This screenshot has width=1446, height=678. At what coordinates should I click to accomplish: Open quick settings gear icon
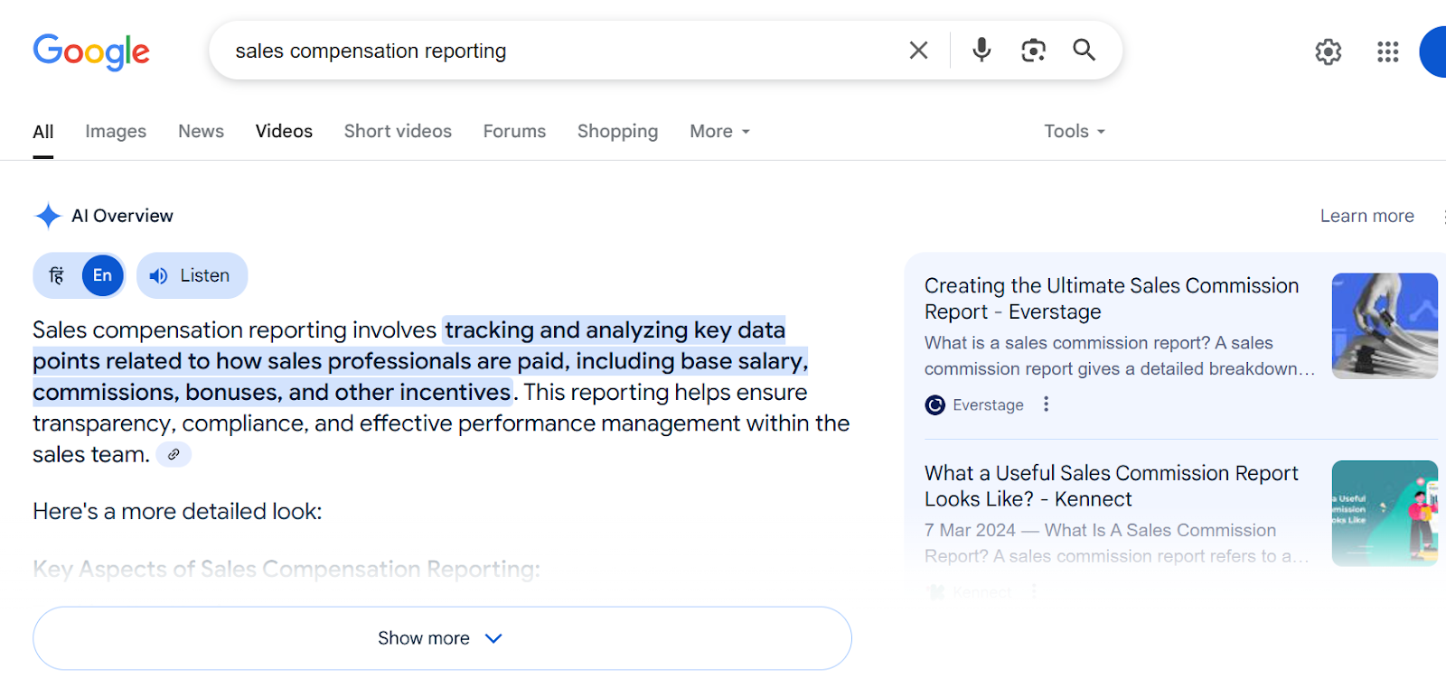(x=1329, y=51)
